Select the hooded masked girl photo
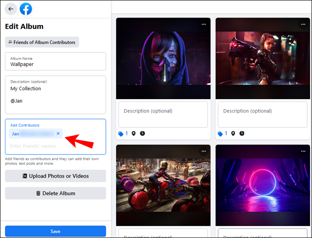The width and height of the screenshot is (312, 238). click(163, 58)
